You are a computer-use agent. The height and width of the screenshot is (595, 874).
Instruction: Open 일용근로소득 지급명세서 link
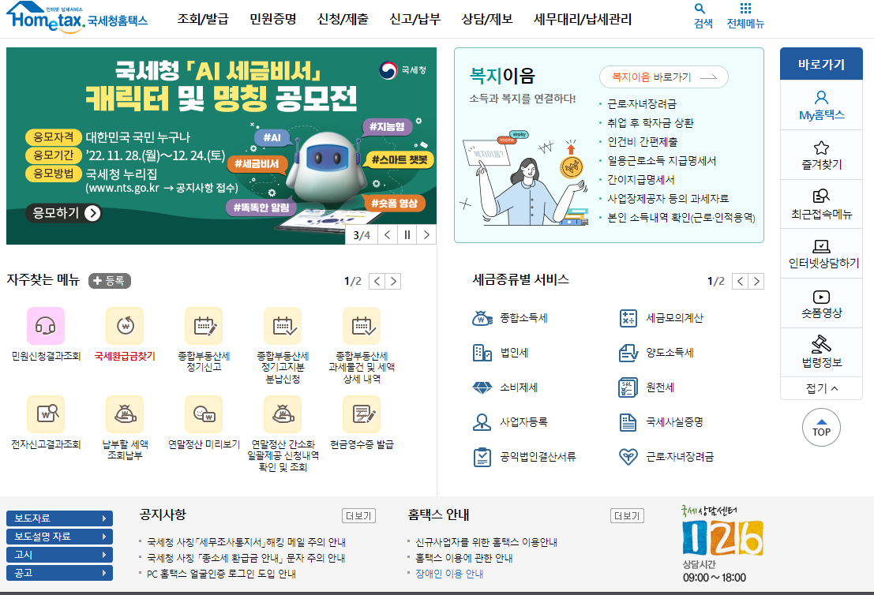click(662, 161)
